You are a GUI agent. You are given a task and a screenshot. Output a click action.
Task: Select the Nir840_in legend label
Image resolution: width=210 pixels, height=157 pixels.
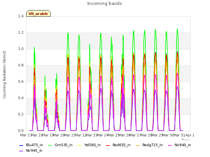point(183,145)
